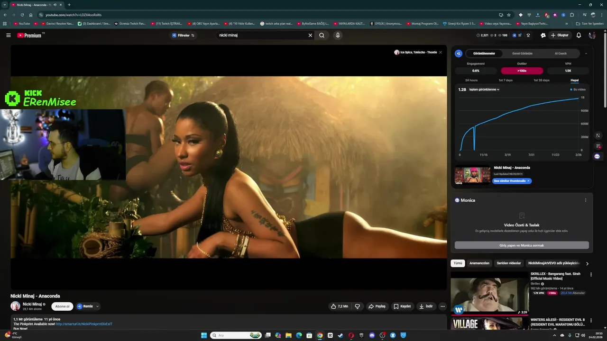Open the vidIQ icon in the header

click(515, 35)
